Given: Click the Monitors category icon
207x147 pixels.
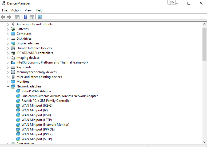Looking at the screenshot, I should point(13,82).
